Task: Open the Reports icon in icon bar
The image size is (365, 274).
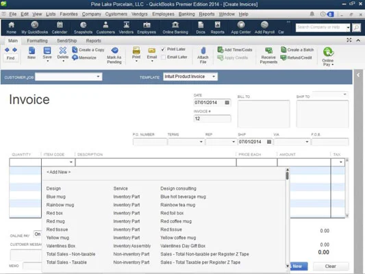Action: 217,27
